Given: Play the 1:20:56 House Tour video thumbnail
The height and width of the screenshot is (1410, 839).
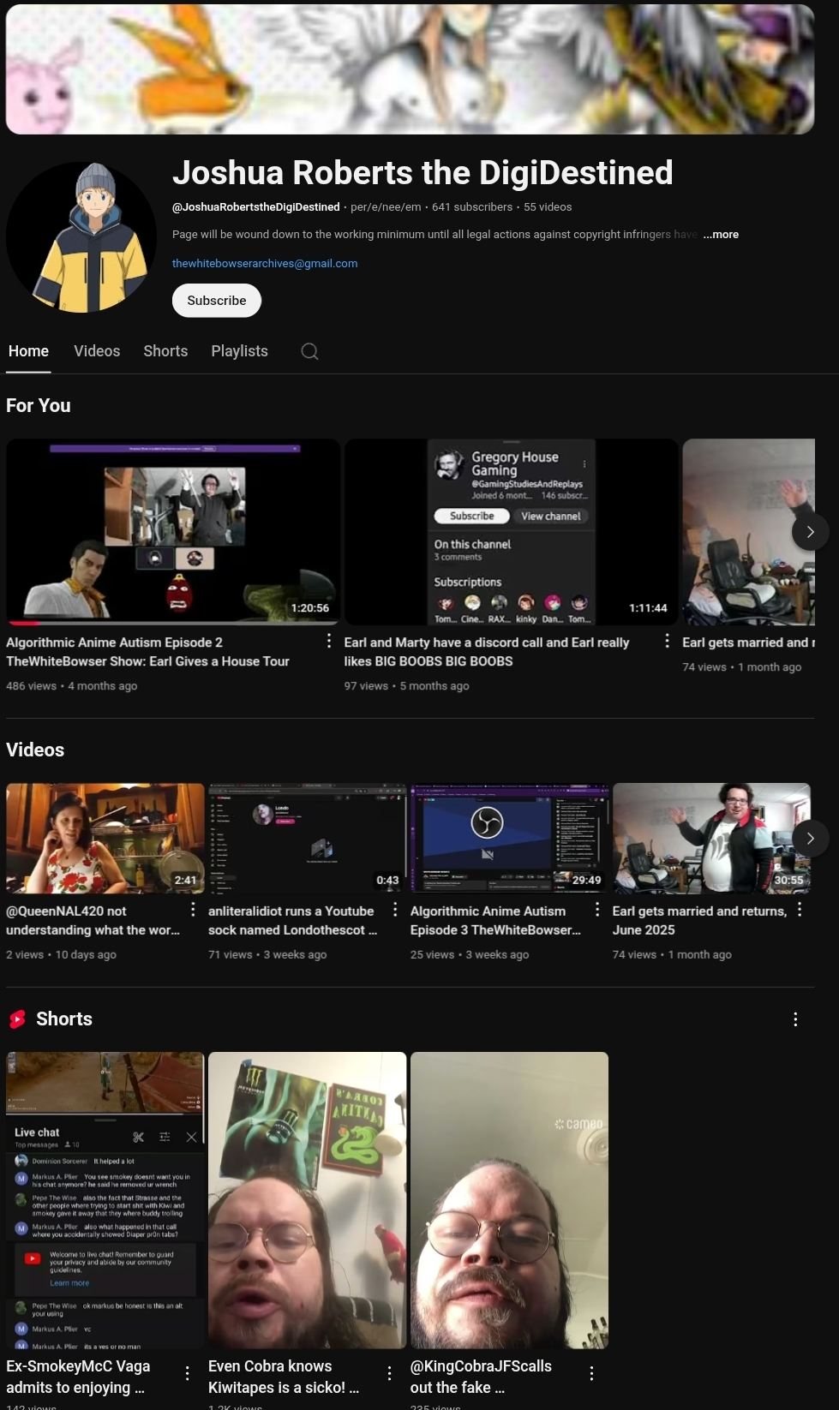Looking at the screenshot, I should pos(173,532).
